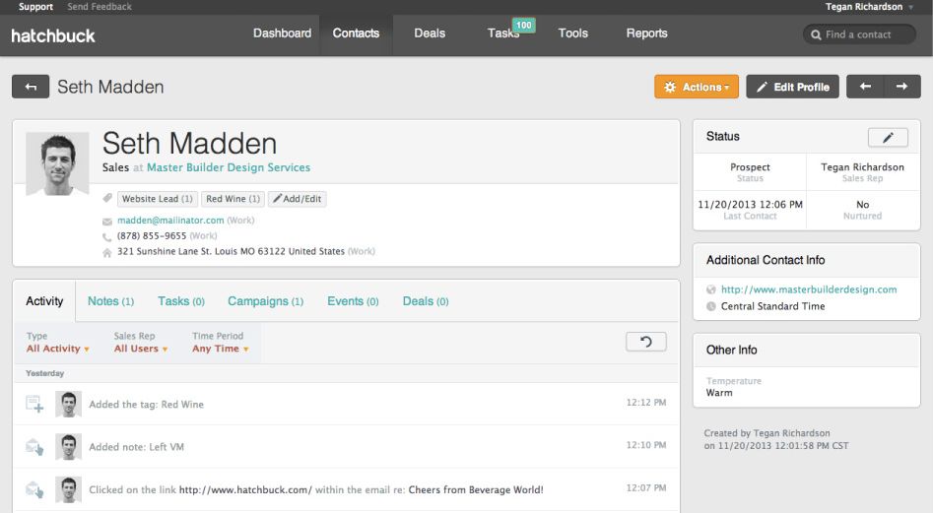The image size is (933, 513).
Task: Open the masterbuilderdesign.com website link
Action: pos(808,289)
